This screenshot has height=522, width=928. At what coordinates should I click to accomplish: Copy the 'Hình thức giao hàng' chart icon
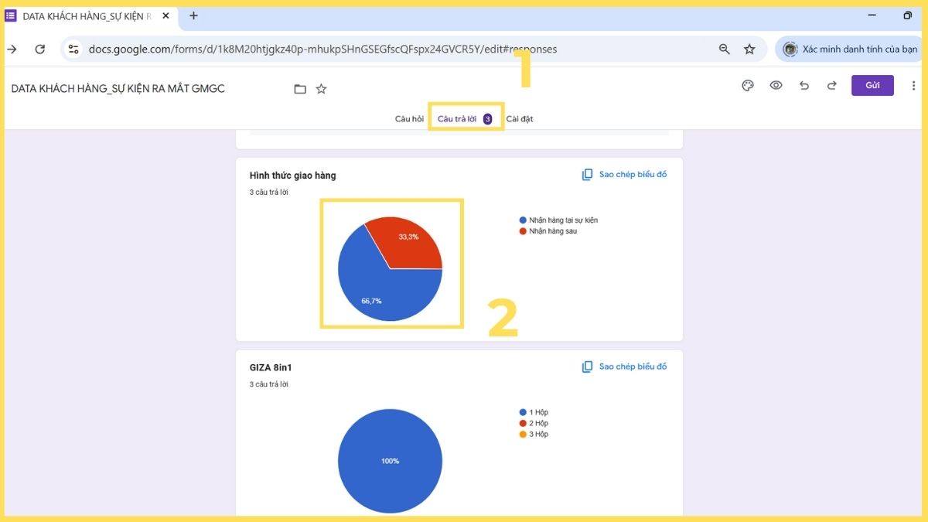pyautogui.click(x=586, y=174)
